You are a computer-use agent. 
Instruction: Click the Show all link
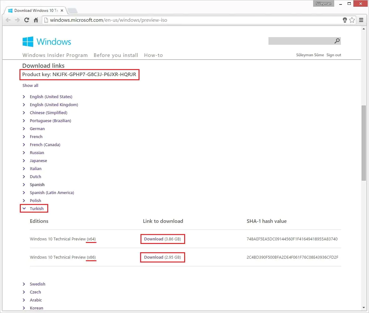30,85
